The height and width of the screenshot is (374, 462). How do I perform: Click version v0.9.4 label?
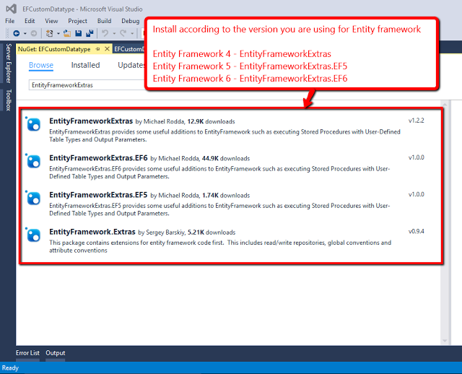pos(417,231)
